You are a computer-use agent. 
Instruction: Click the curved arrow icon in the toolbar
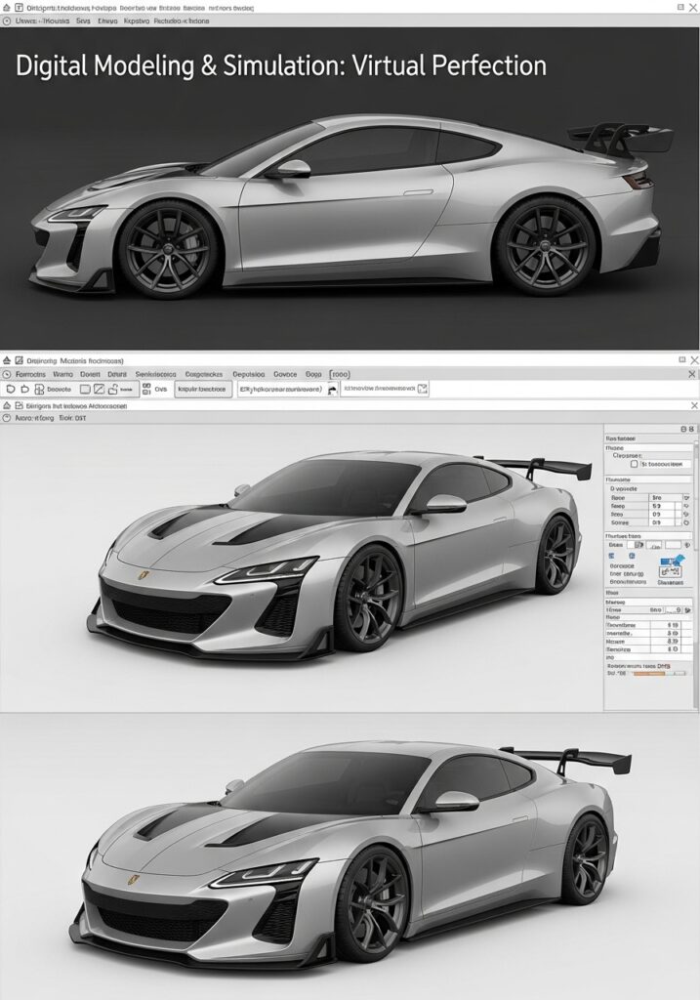[x=331, y=390]
